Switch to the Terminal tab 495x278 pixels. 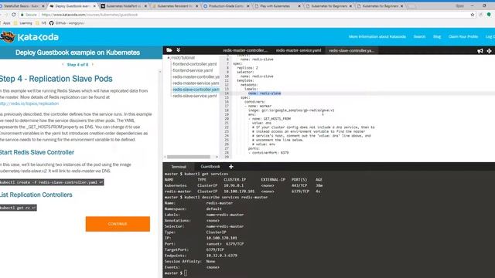click(179, 167)
